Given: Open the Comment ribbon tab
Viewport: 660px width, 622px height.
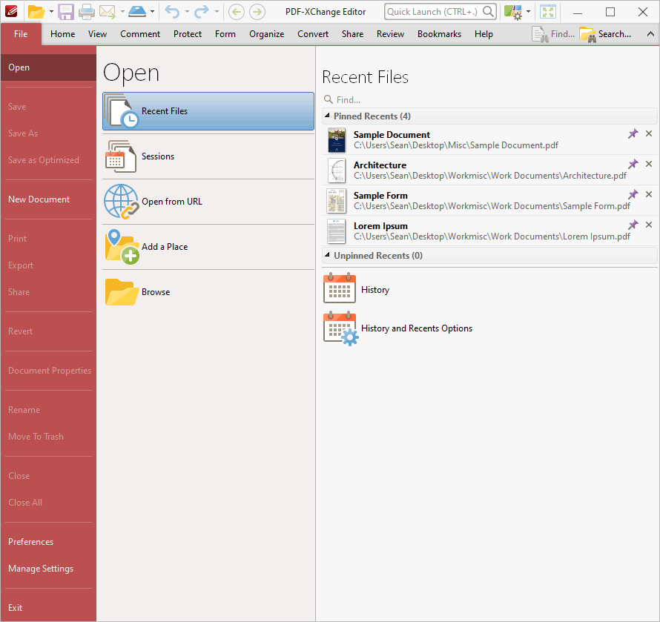Looking at the screenshot, I should (x=140, y=34).
